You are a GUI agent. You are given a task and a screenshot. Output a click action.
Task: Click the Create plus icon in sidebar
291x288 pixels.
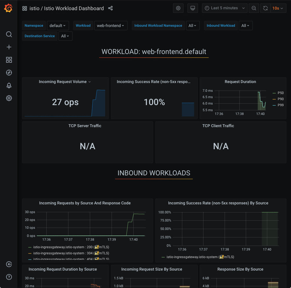[x=9, y=47]
